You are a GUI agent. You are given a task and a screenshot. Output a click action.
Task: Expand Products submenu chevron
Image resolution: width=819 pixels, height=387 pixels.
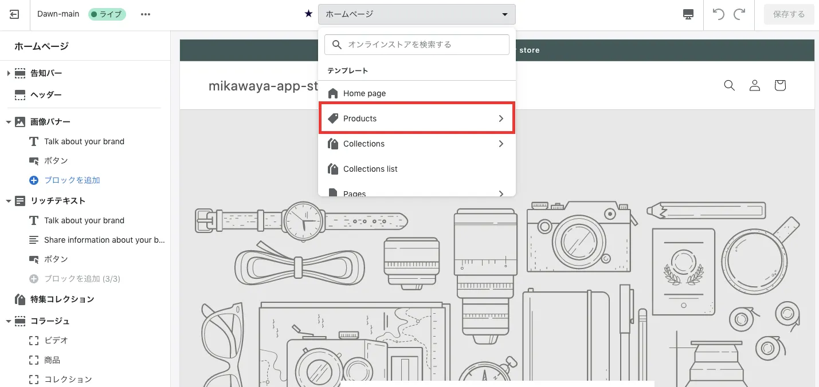point(501,119)
